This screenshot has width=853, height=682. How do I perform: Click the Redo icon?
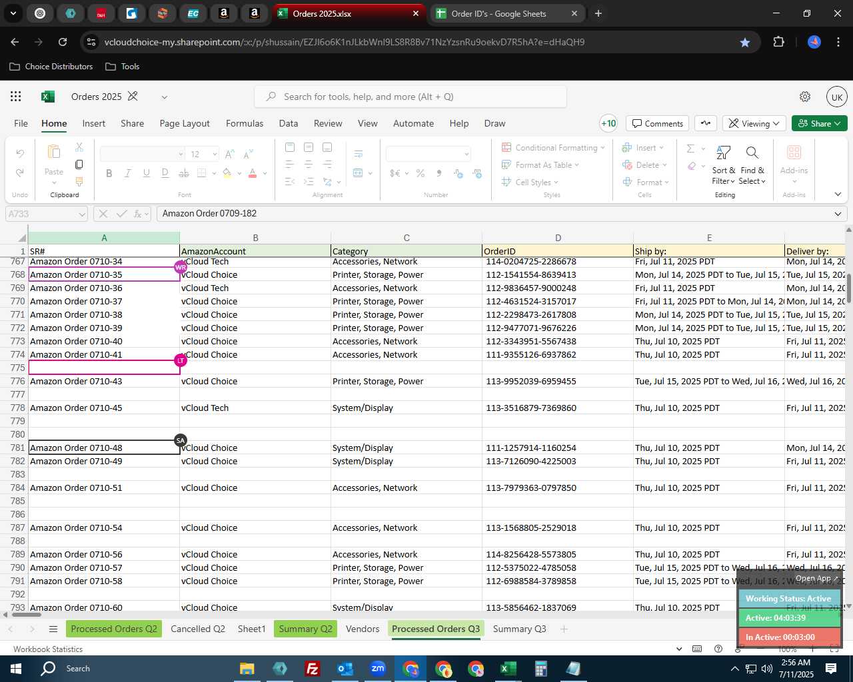point(20,172)
